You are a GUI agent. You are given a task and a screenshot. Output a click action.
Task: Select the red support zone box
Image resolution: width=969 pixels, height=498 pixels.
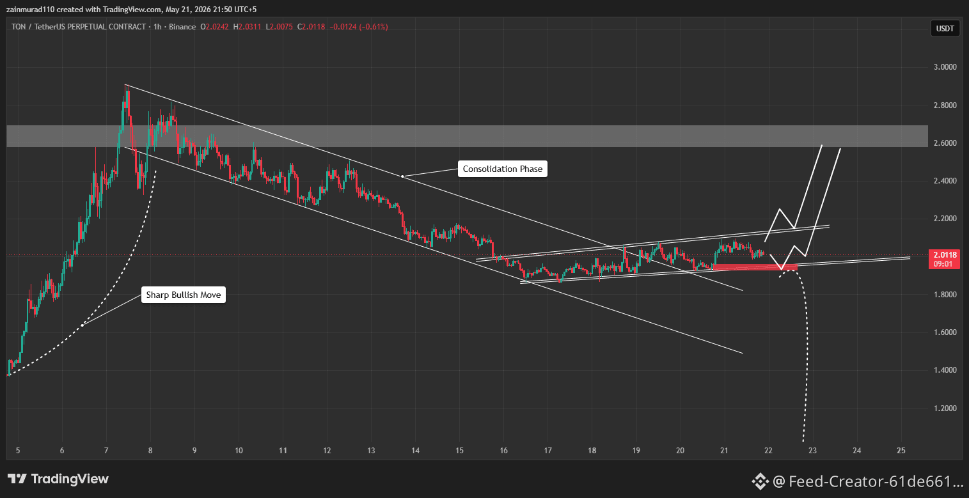coord(755,267)
